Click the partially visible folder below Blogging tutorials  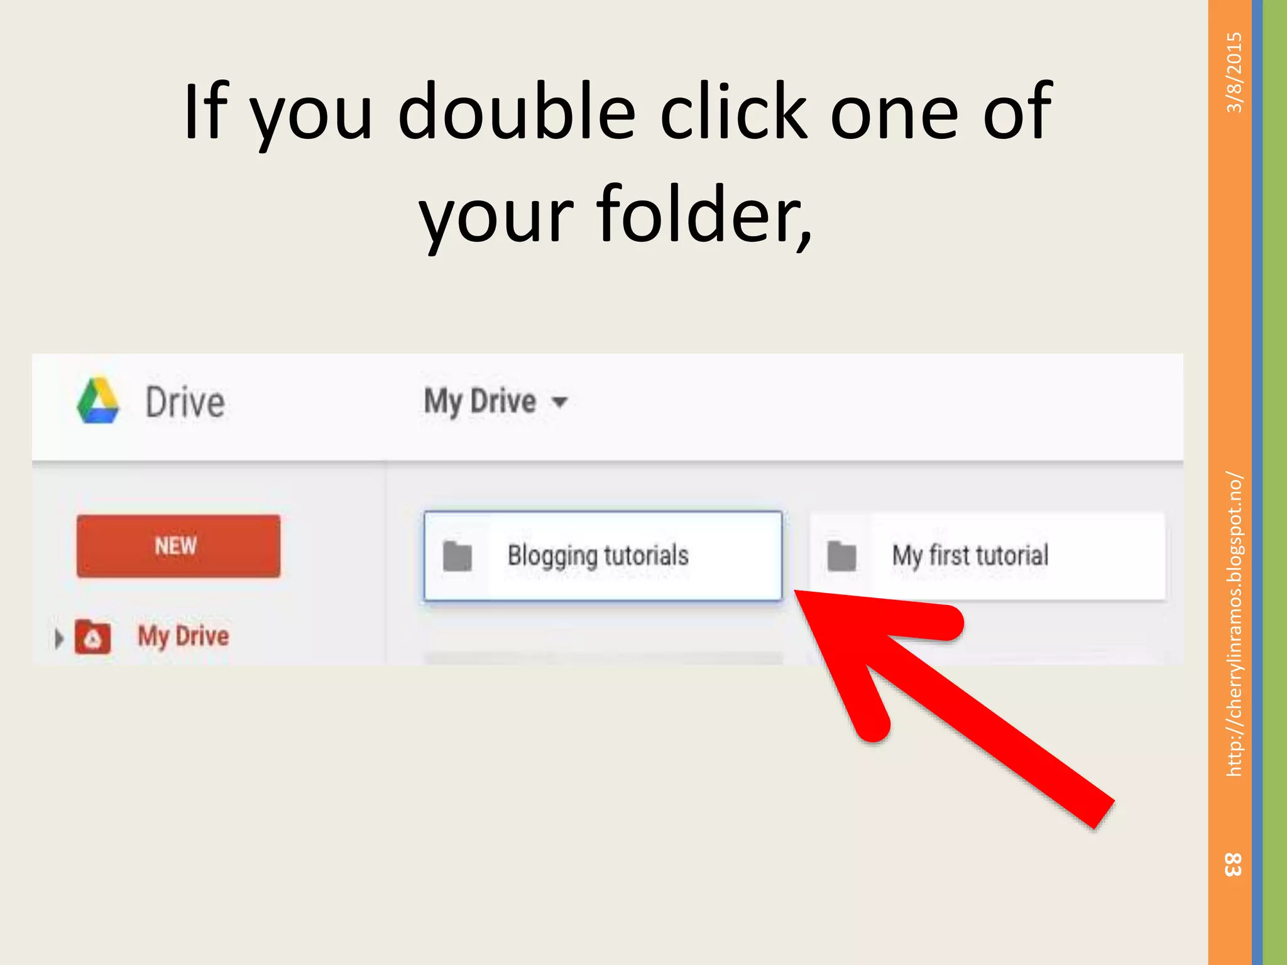(603, 658)
